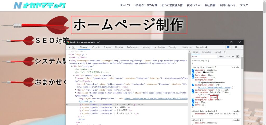Disable the position: absolute declaration
This screenshot has height=125, width=266.
[x=193, y=70]
